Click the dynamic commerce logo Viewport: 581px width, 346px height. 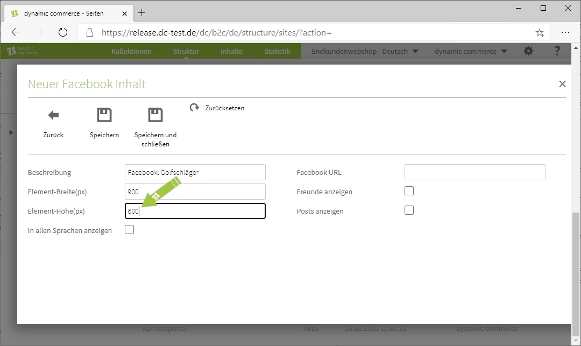click(22, 51)
